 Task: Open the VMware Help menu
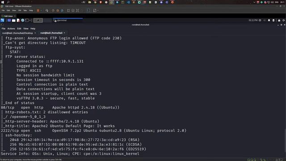31,11
